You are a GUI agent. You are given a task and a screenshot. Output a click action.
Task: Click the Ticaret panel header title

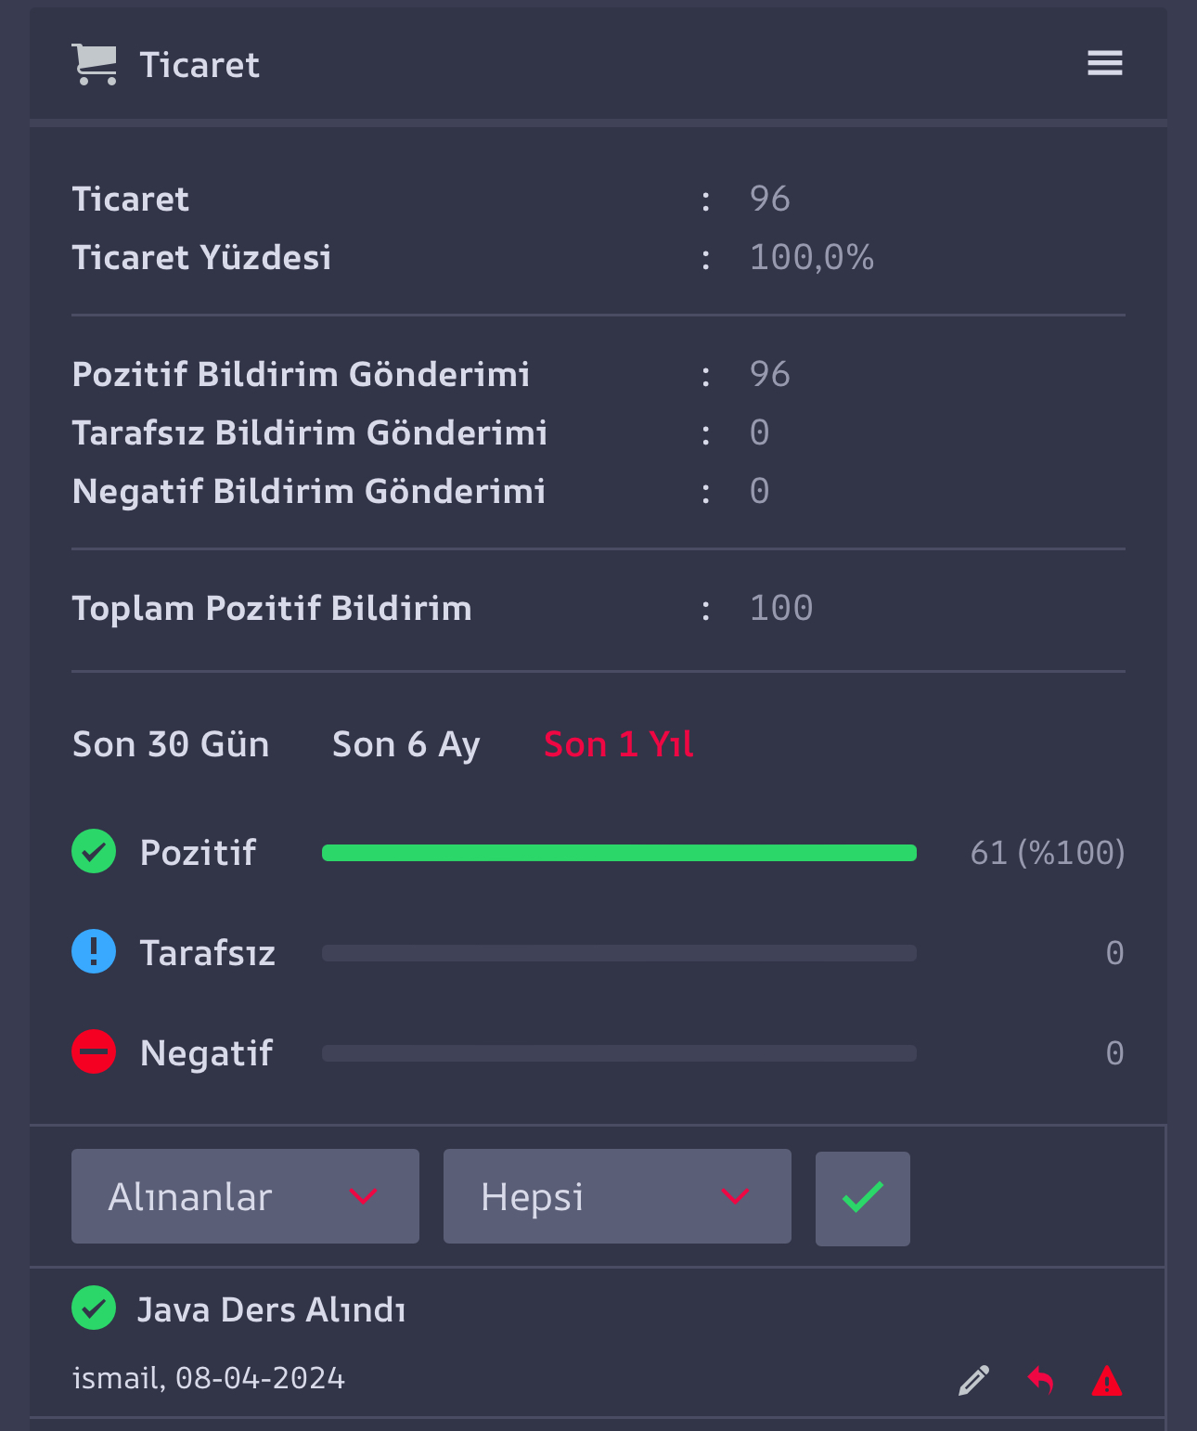(x=199, y=65)
